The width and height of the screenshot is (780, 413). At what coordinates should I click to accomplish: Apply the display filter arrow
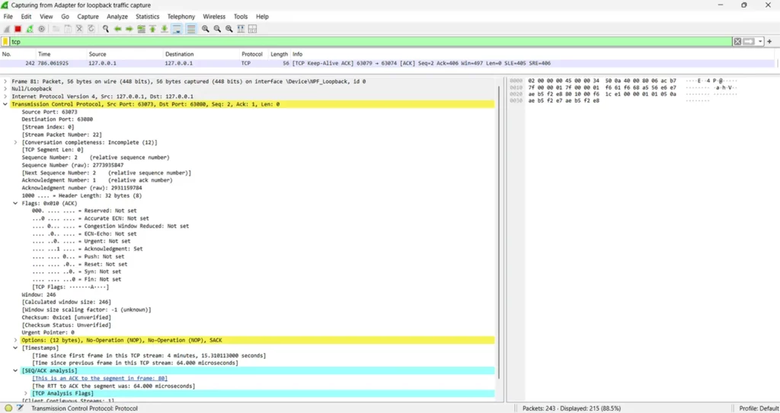(x=749, y=42)
